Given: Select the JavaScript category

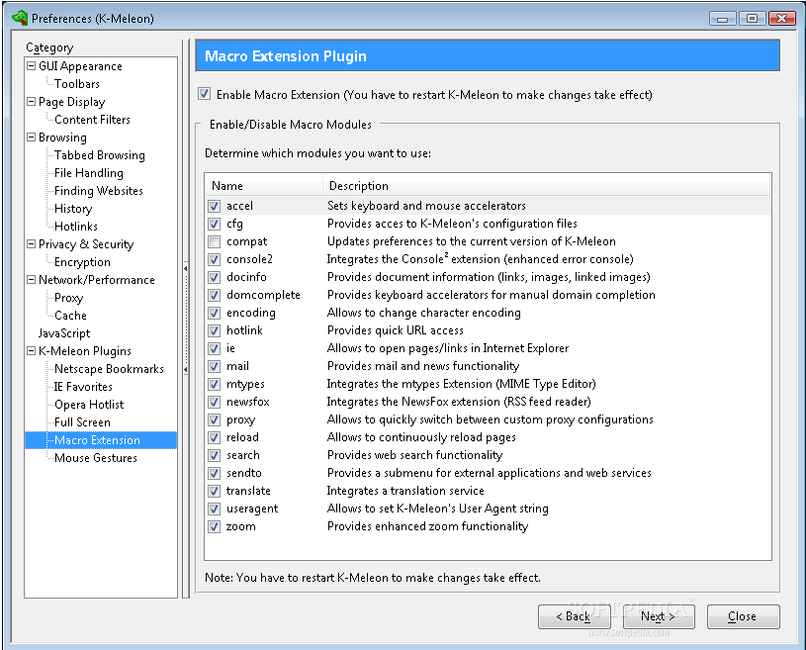Looking at the screenshot, I should [x=64, y=333].
